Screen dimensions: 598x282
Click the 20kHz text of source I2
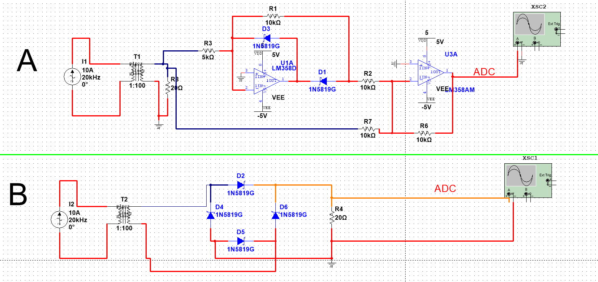point(78,220)
